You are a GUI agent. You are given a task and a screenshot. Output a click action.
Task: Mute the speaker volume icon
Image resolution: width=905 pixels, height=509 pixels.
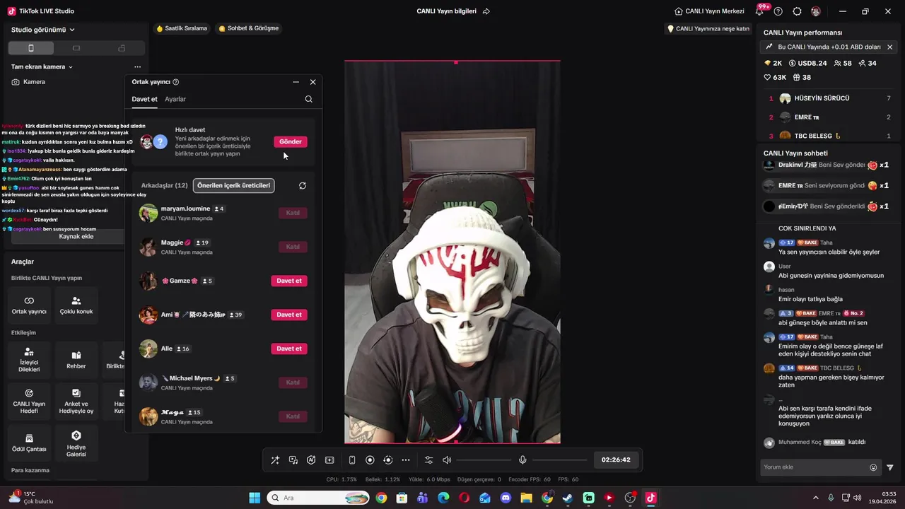447,460
